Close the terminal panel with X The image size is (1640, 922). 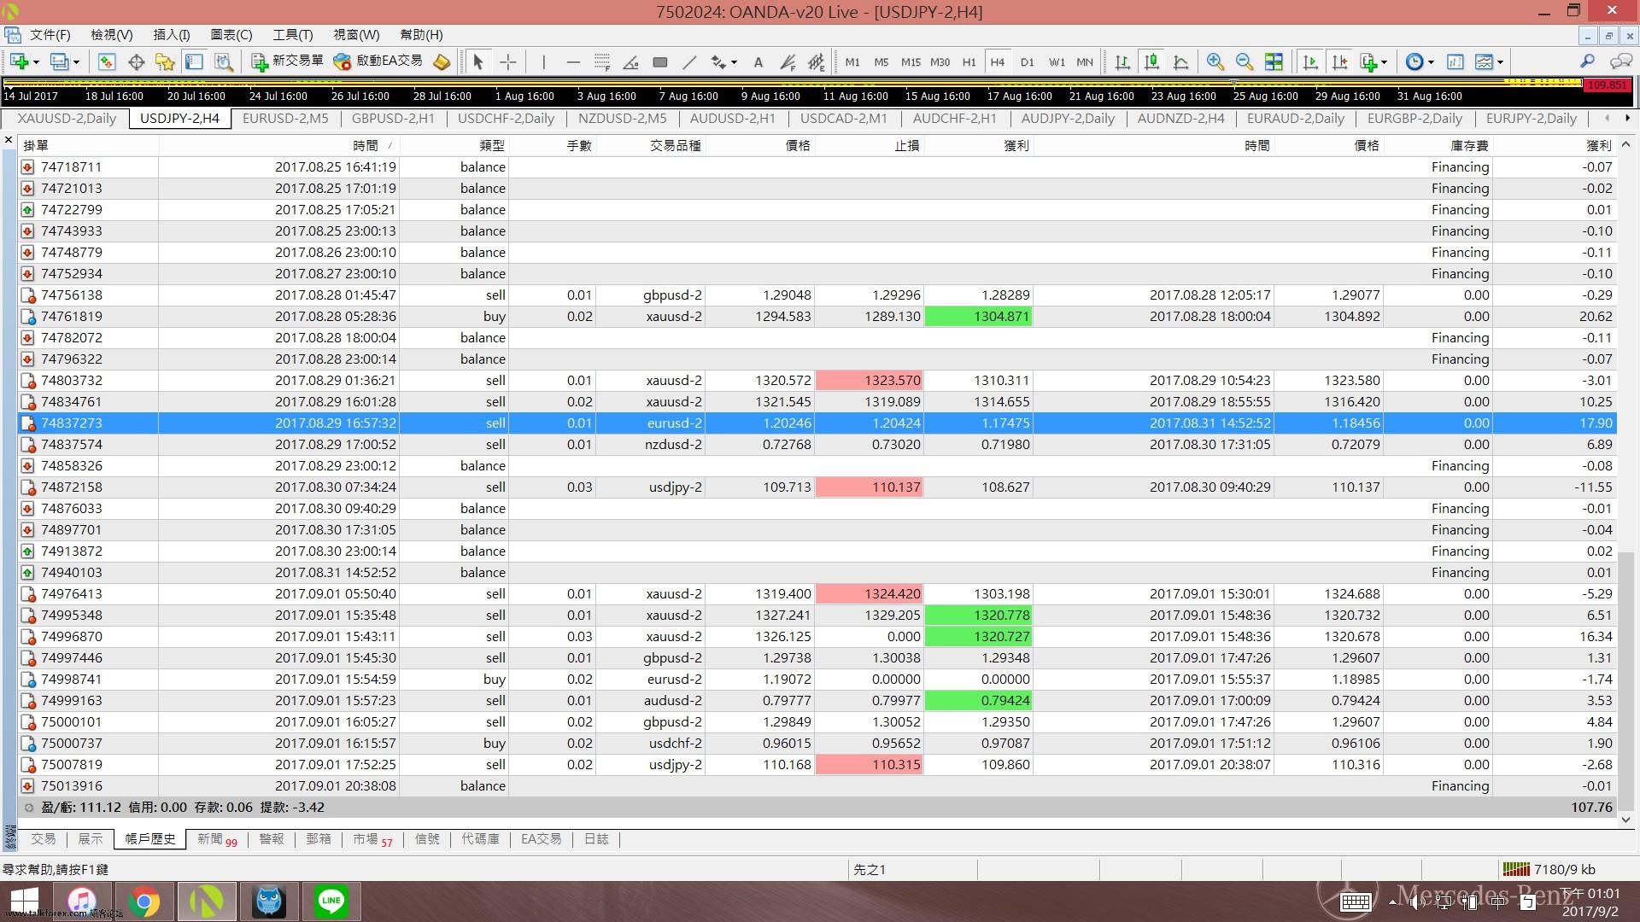point(9,140)
